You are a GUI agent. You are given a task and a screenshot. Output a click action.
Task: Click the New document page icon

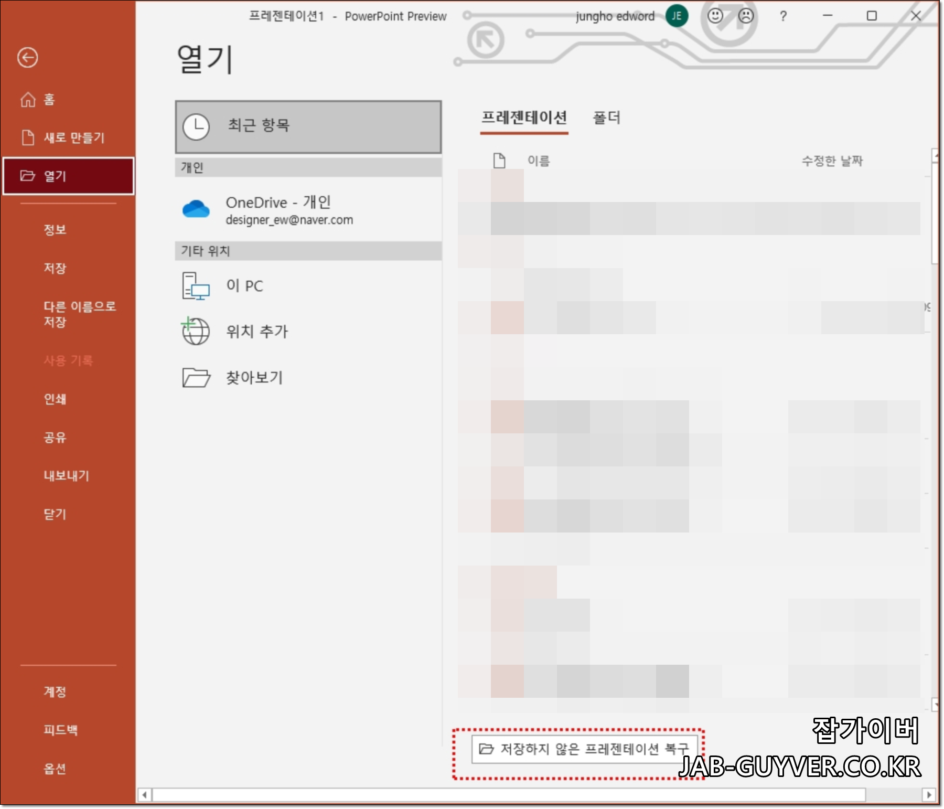tap(28, 137)
